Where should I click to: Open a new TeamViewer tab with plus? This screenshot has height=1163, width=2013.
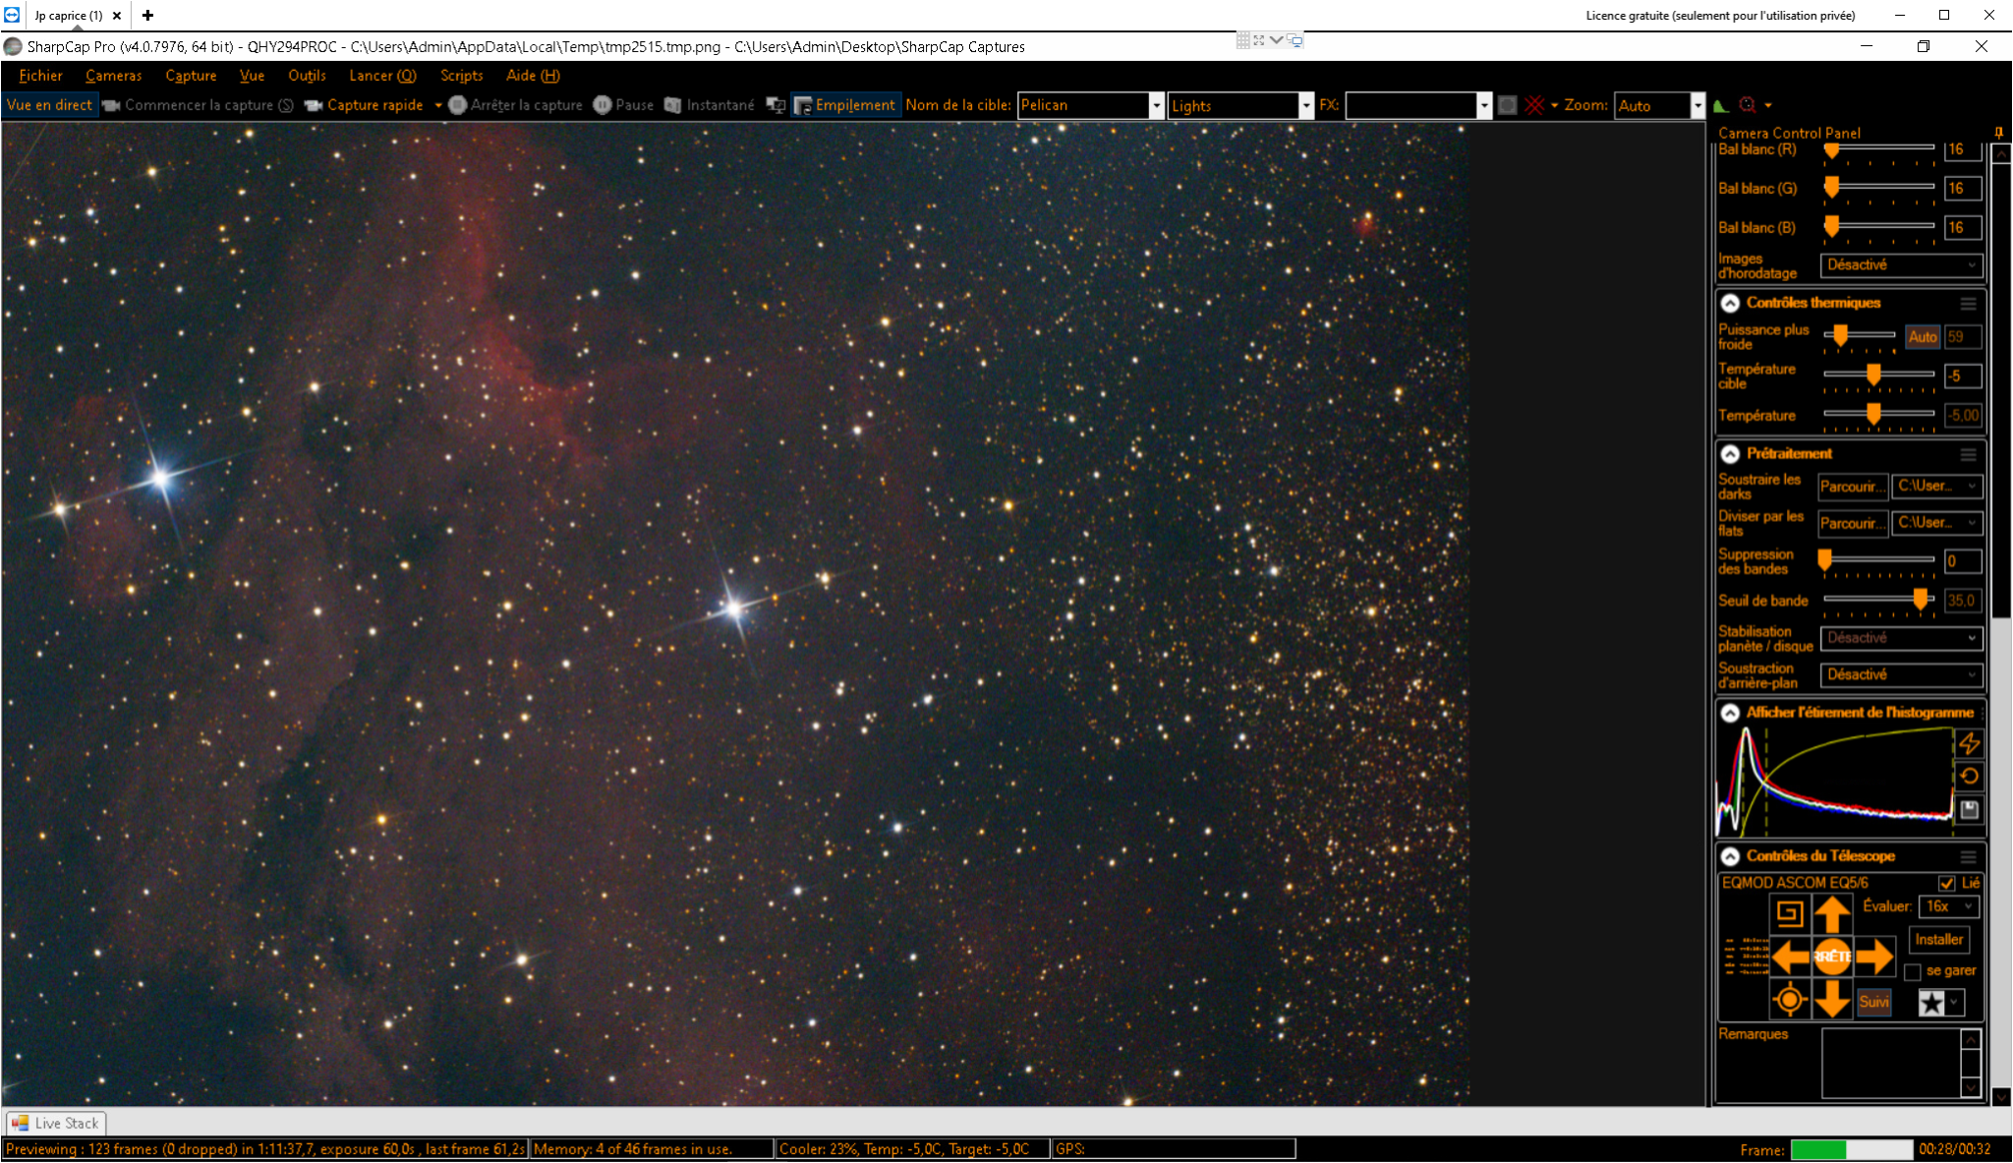click(x=147, y=15)
